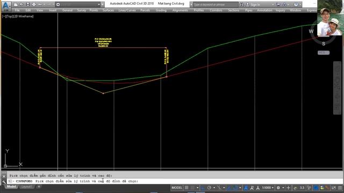Open the Edit menu
The width and height of the screenshot is (344, 193).
coord(28,10)
